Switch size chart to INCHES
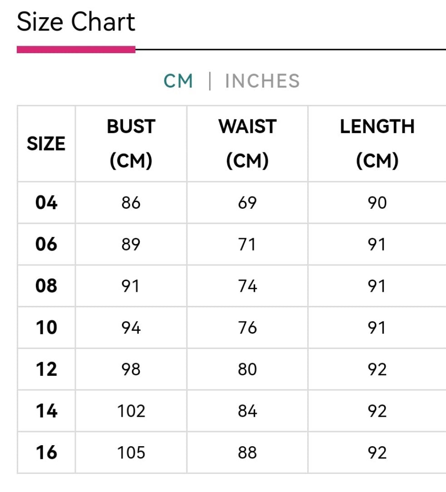446x492 pixels. tap(262, 81)
